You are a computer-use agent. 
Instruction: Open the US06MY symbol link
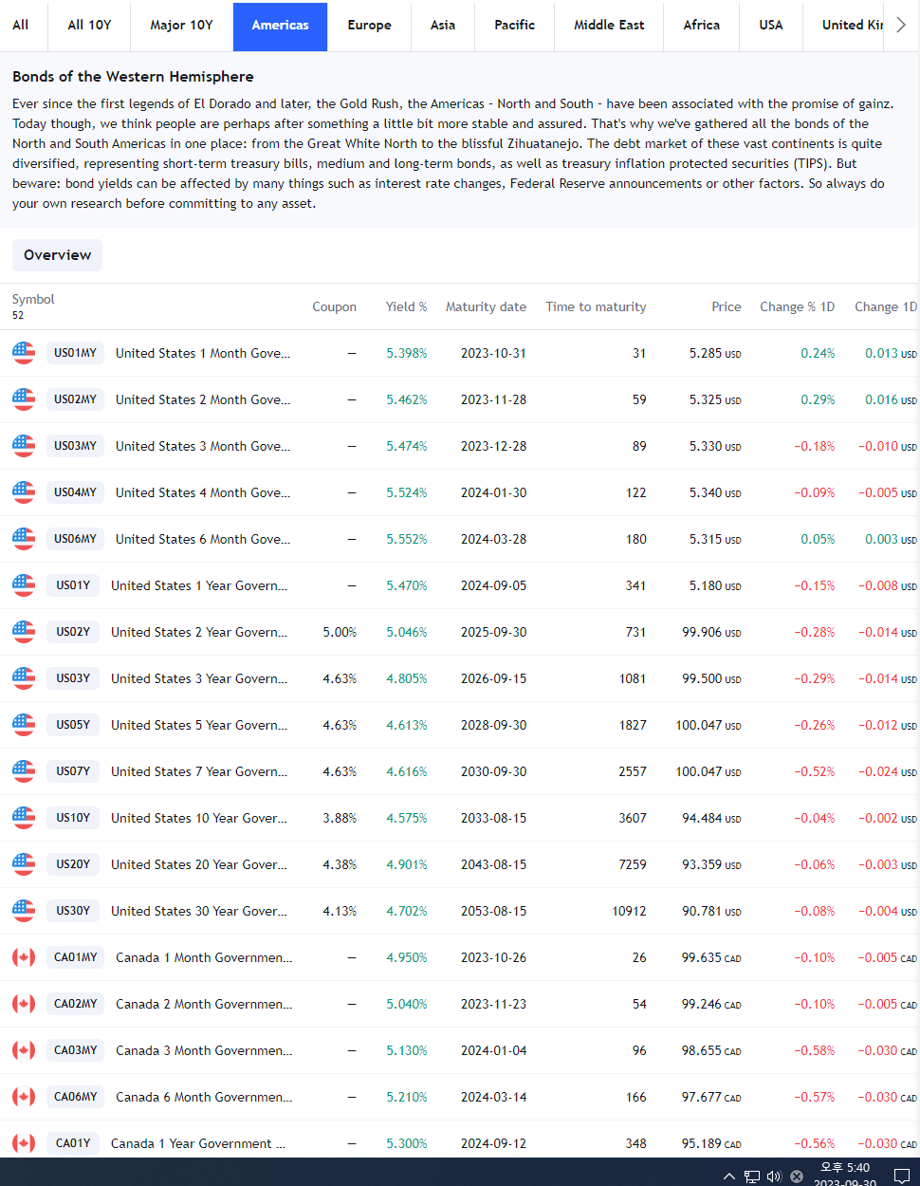(x=75, y=539)
